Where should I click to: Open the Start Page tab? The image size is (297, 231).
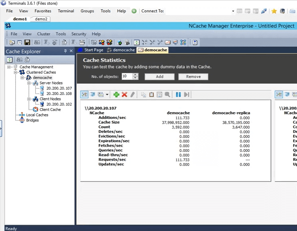pos(91,50)
